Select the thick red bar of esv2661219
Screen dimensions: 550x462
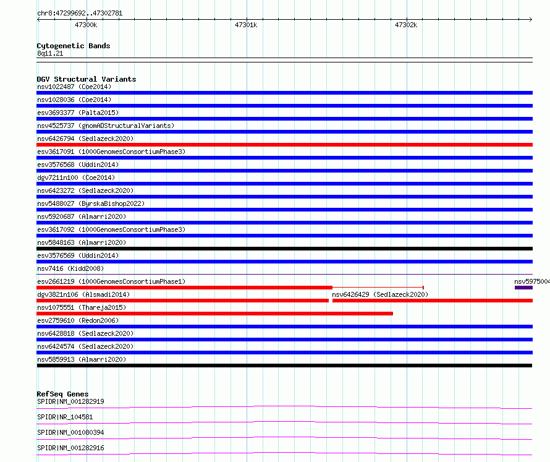point(185,288)
